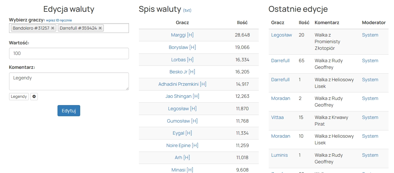This screenshot has width=394, height=173.
Task: Open comment presets gear settings
Action: [x=34, y=97]
